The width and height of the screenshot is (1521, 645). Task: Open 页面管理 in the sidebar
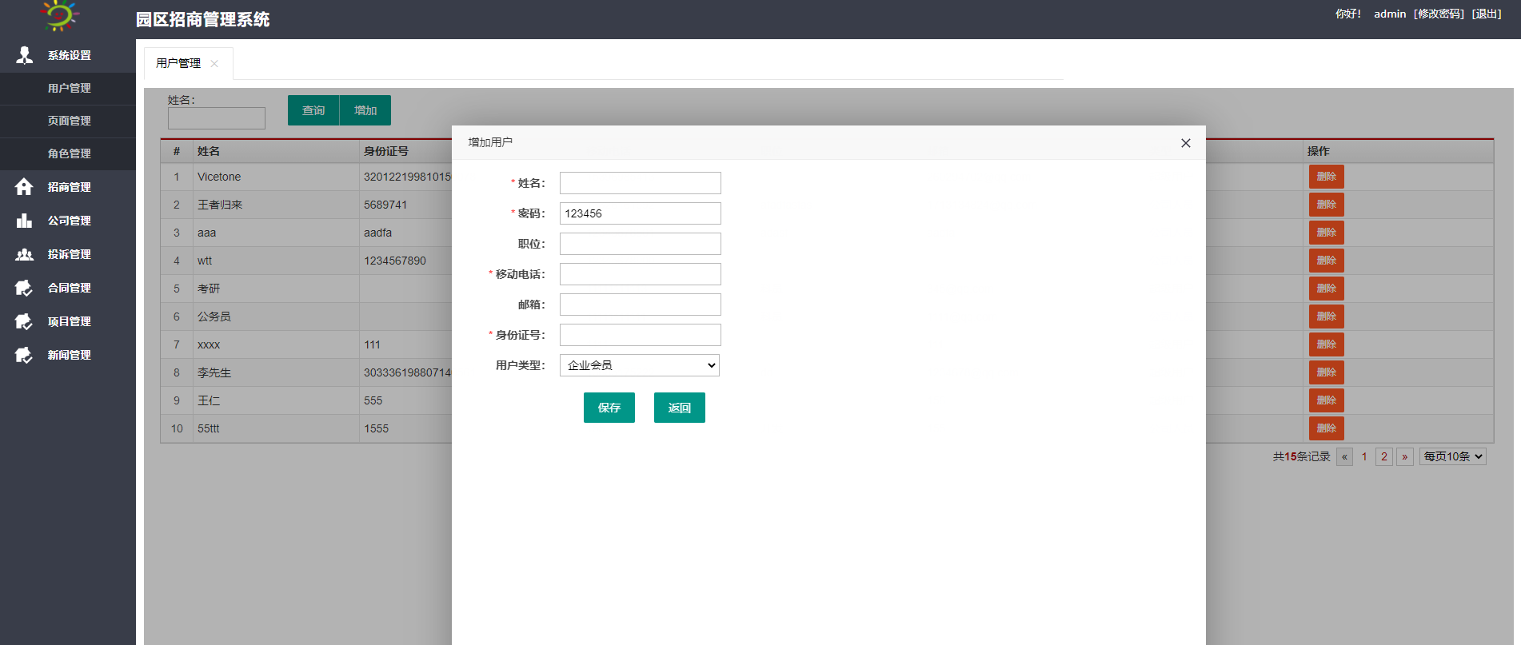(69, 121)
